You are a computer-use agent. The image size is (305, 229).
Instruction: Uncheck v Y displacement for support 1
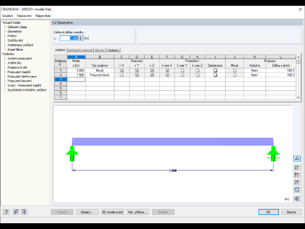tap(137, 70)
